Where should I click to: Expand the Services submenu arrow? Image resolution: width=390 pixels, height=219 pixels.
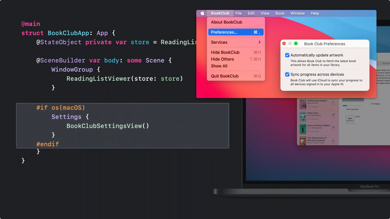pos(260,42)
